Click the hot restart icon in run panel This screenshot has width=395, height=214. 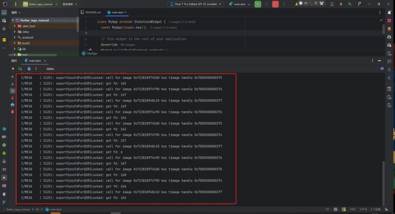click(x=20, y=68)
